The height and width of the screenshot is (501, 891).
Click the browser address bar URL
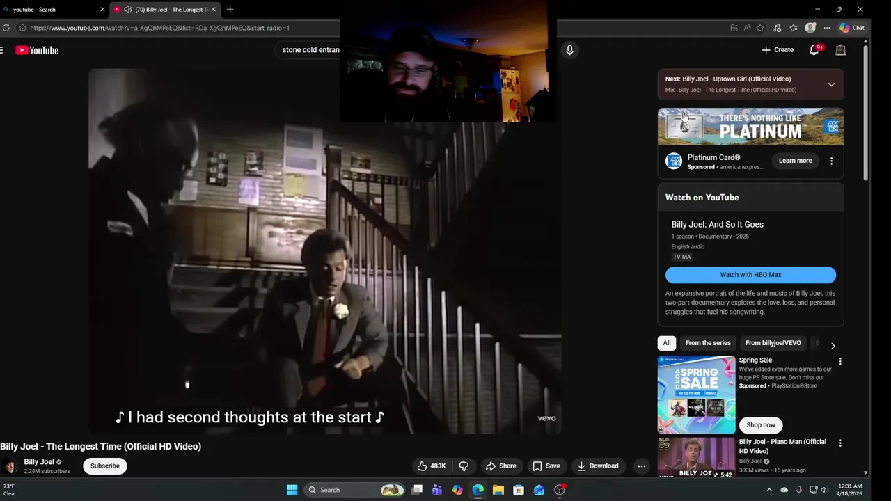[x=160, y=28]
